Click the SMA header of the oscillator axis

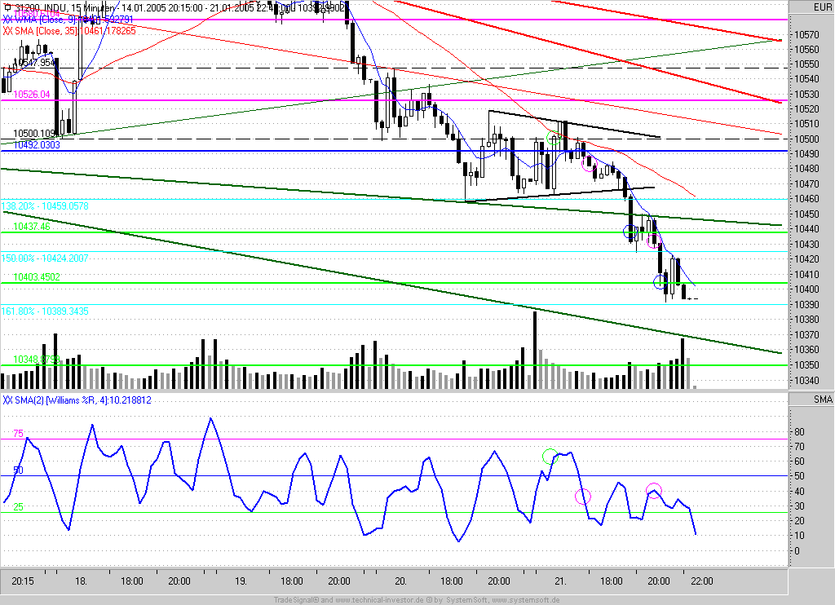[822, 400]
